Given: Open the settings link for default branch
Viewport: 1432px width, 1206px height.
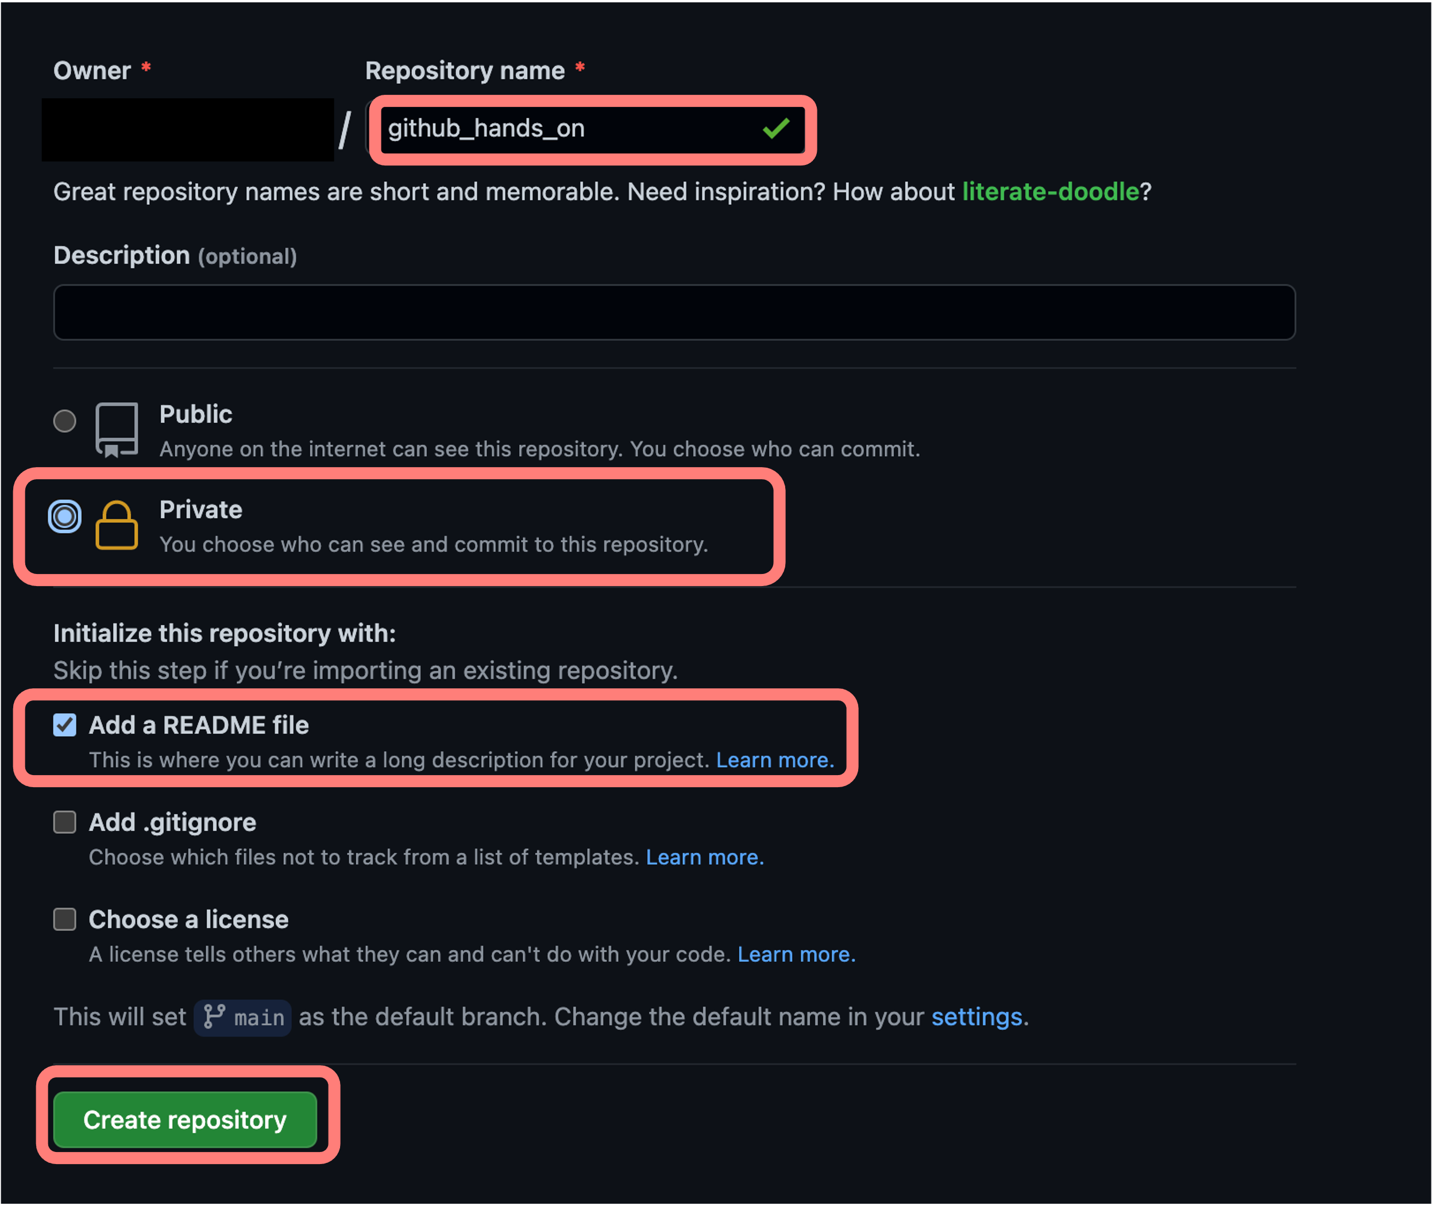Looking at the screenshot, I should [978, 1018].
